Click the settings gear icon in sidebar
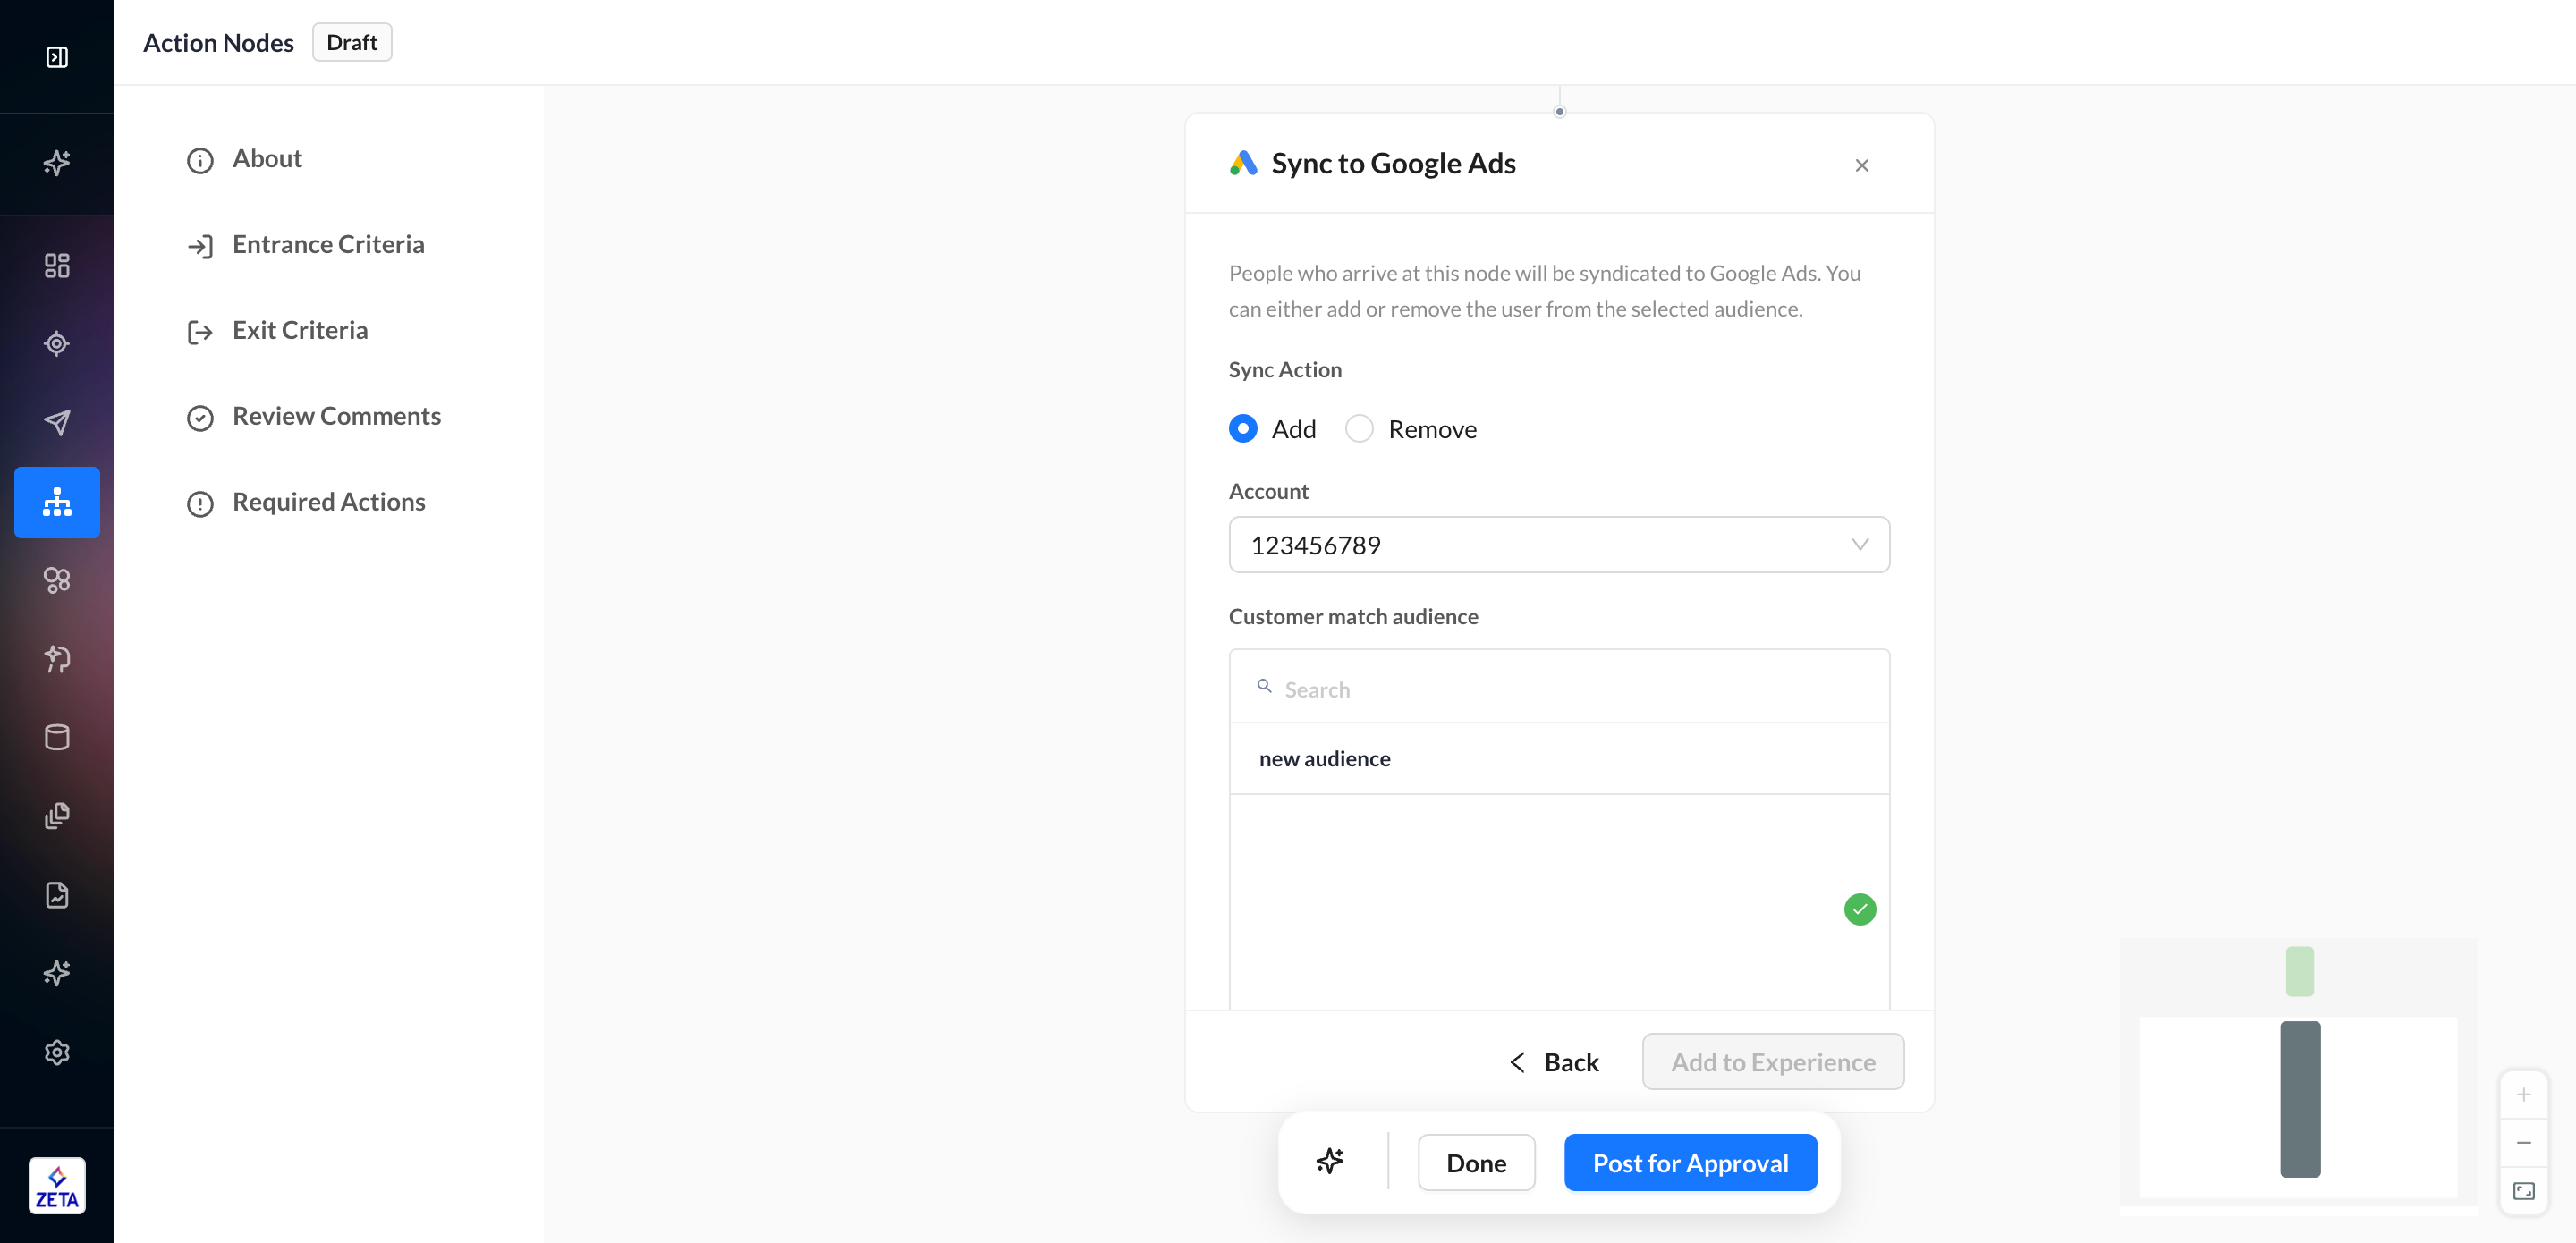Screen dimensions: 2576x1243 pyautogui.click(x=57, y=1052)
